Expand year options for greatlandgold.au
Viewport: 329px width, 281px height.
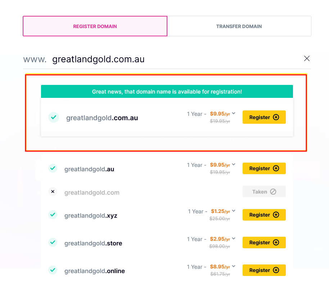pyautogui.click(x=234, y=164)
